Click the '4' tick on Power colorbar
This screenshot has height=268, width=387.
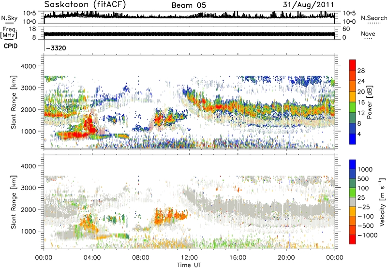(x=359, y=134)
